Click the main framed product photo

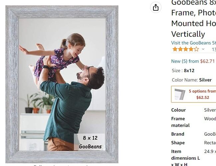62,84
